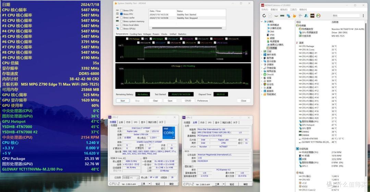Click 验证 button in left CPU-Z window
The height and width of the screenshot is (192, 370).
(158, 184)
